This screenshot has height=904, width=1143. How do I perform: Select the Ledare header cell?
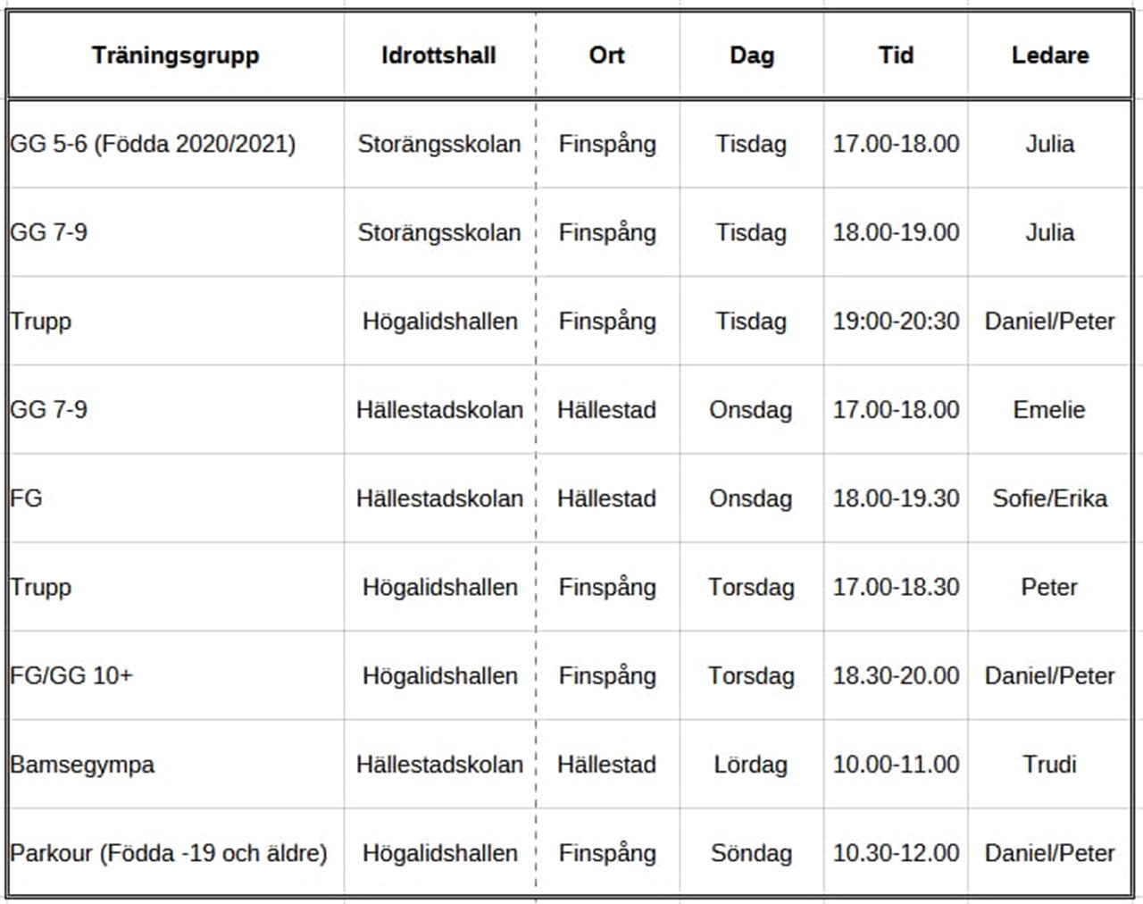1050,55
